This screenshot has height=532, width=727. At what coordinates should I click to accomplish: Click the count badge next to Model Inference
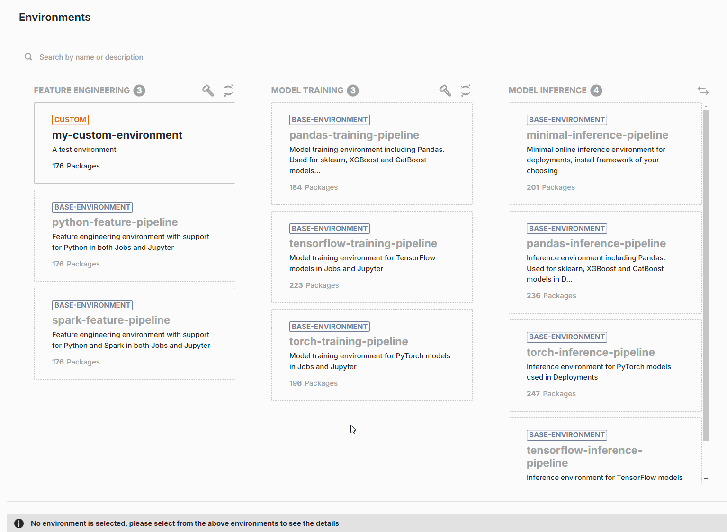tap(596, 90)
